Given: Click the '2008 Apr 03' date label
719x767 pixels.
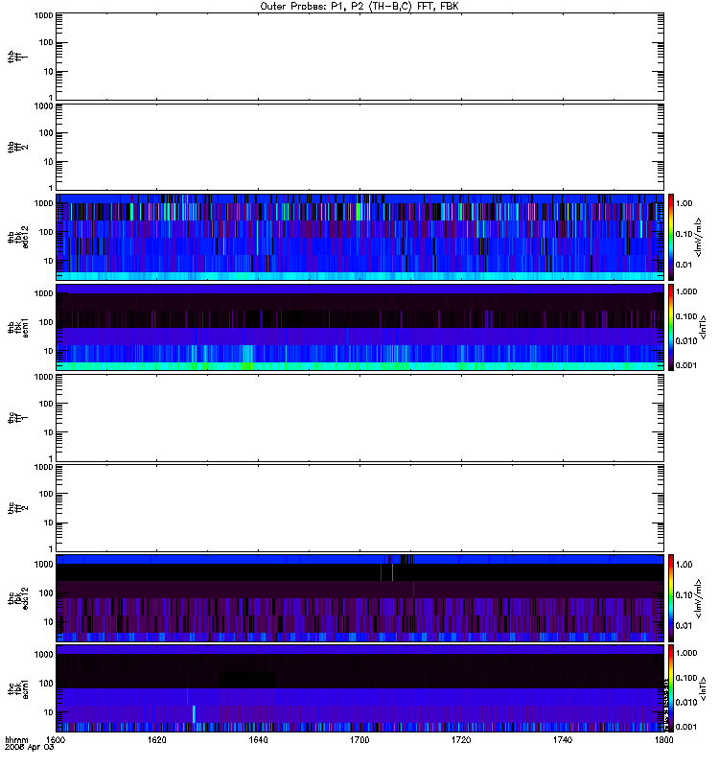Looking at the screenshot, I should click(29, 747).
